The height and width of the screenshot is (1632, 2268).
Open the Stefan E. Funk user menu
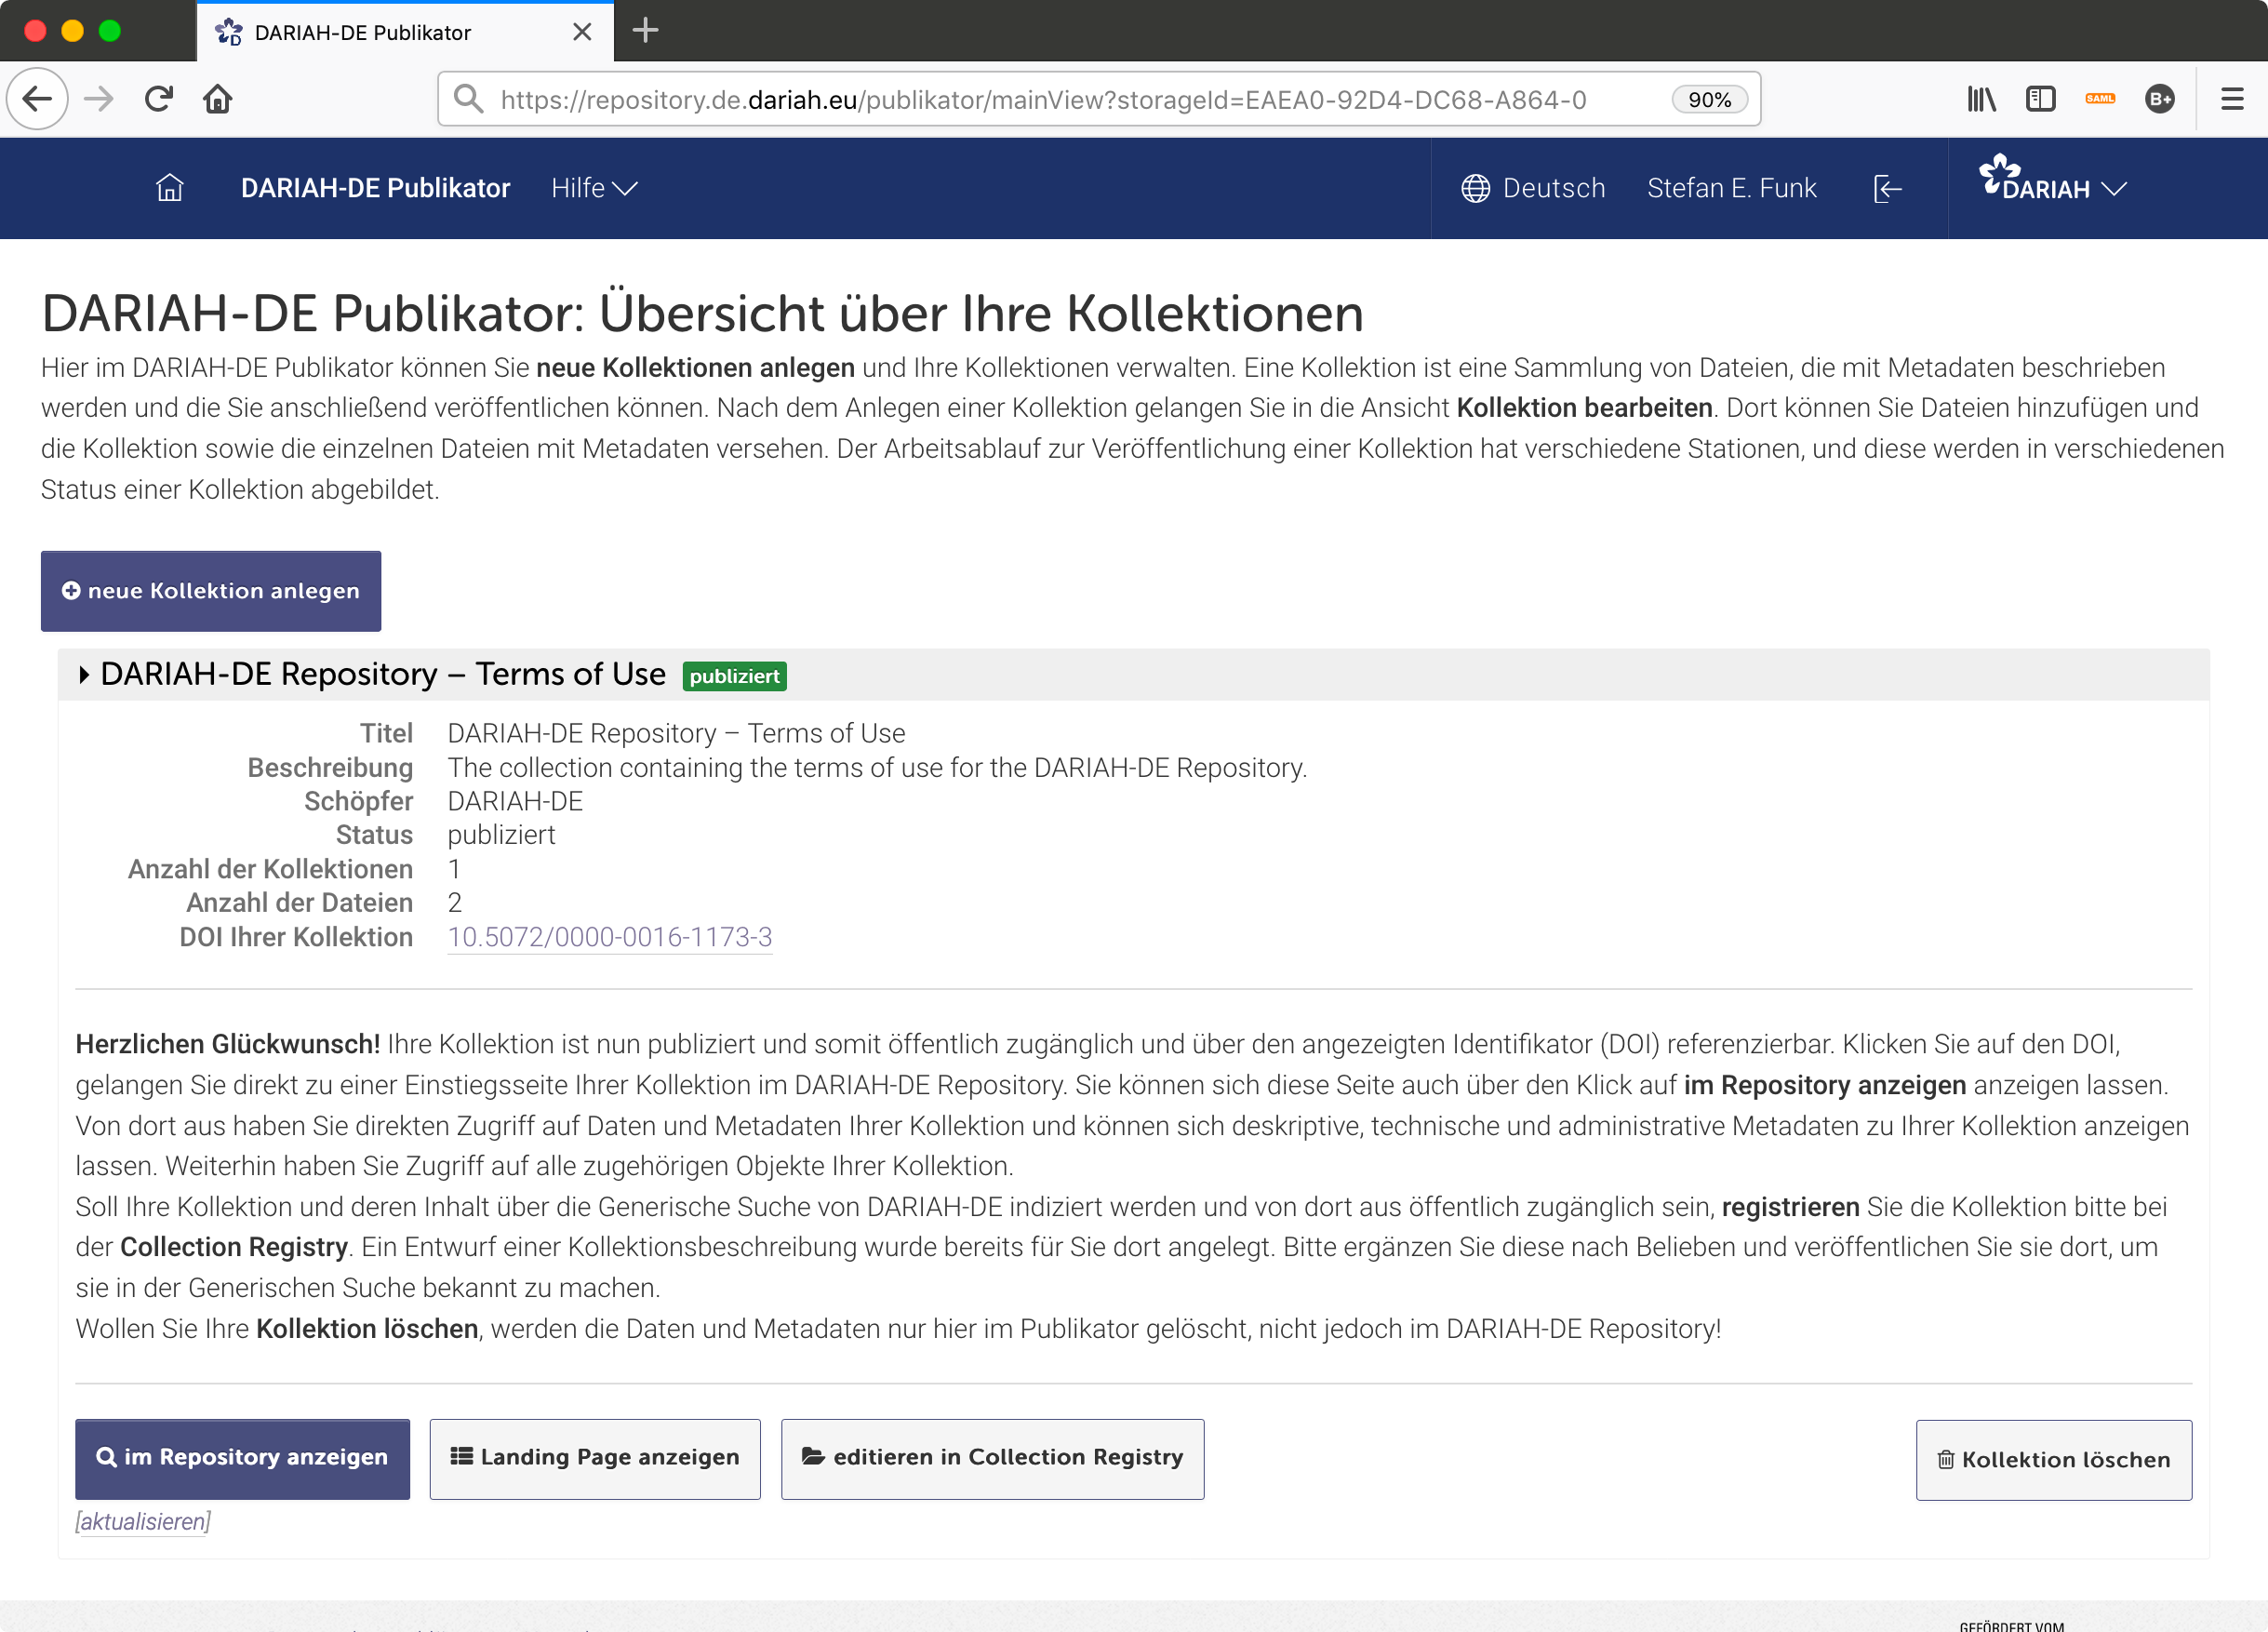pos(1732,188)
